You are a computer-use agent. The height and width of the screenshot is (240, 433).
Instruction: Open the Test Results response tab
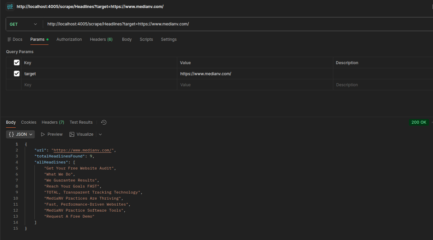pos(81,122)
